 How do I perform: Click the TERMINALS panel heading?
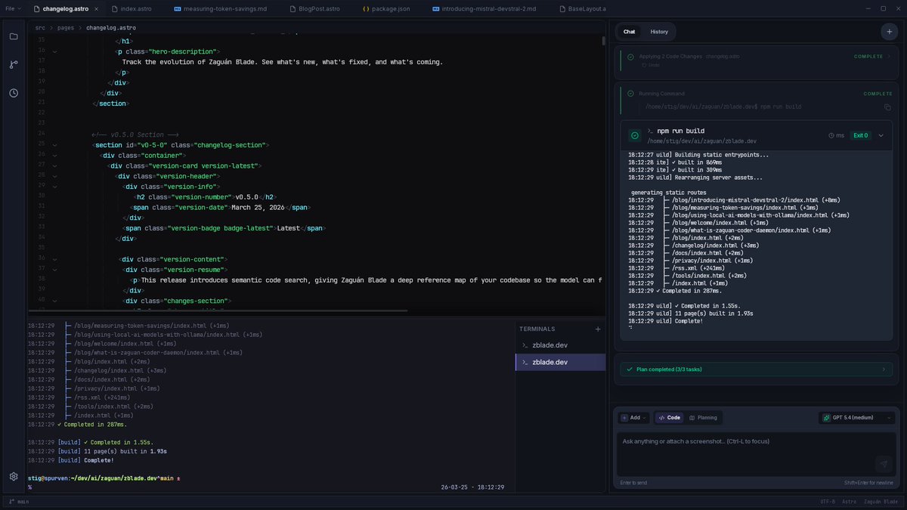pos(537,329)
